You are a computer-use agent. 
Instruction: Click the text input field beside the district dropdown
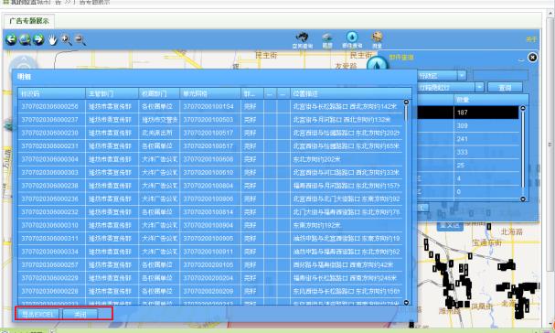[x=500, y=75]
